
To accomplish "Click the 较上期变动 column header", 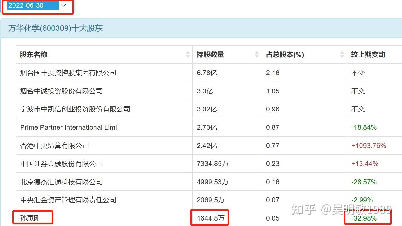I will point(368,55).
